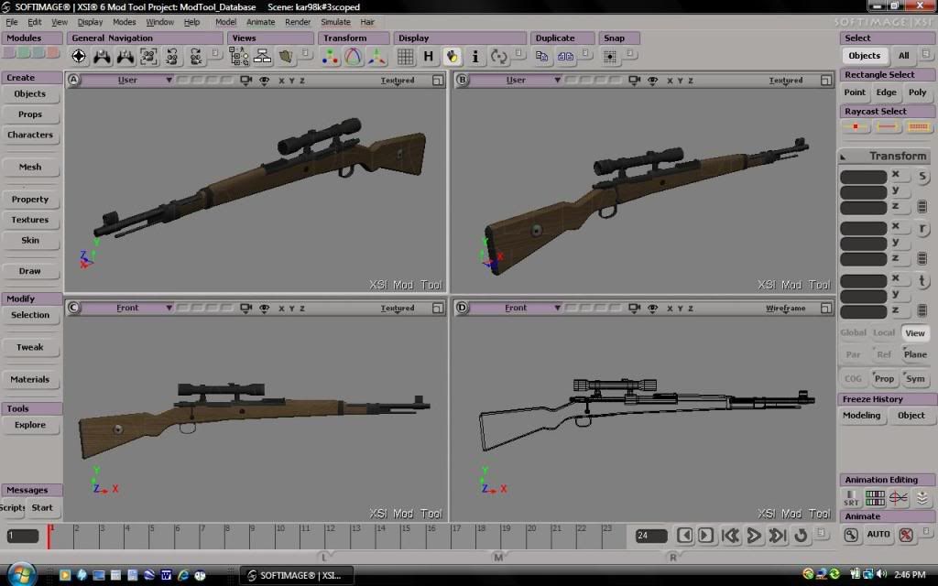
Task: Open the User view dropdown in viewport B
Action: click(517, 81)
